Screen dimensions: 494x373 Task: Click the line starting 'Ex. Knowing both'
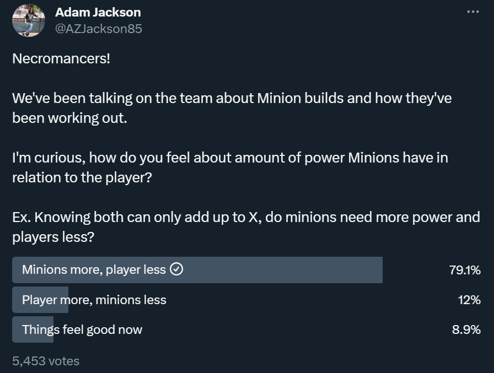[246, 217]
